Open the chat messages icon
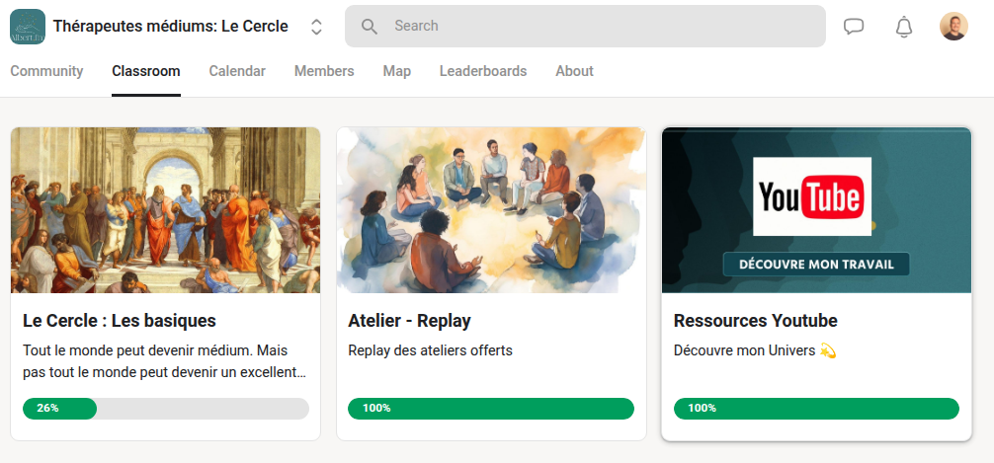This screenshot has width=994, height=463. pyautogui.click(x=854, y=27)
